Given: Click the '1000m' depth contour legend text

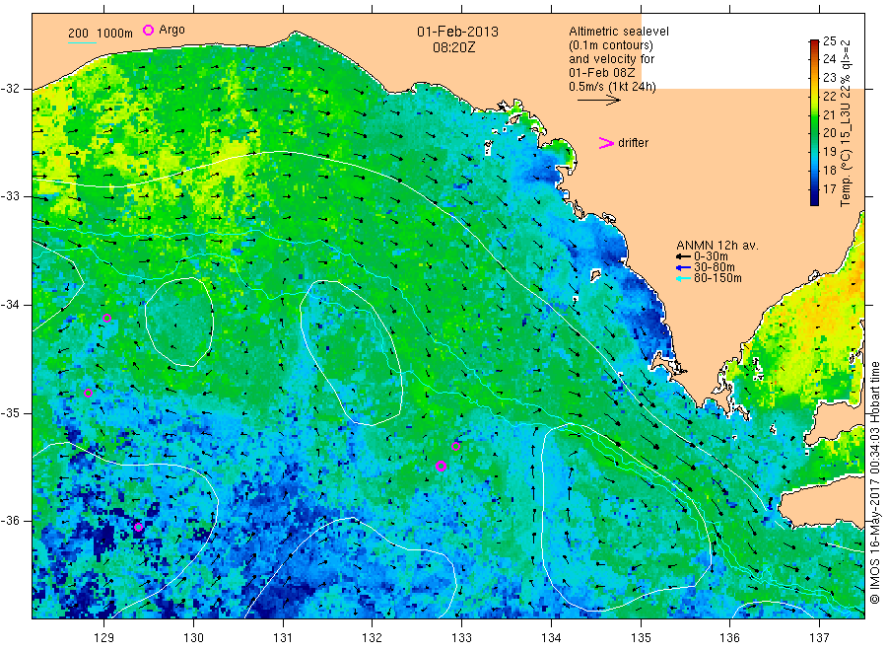Looking at the screenshot, I should pyautogui.click(x=115, y=34).
